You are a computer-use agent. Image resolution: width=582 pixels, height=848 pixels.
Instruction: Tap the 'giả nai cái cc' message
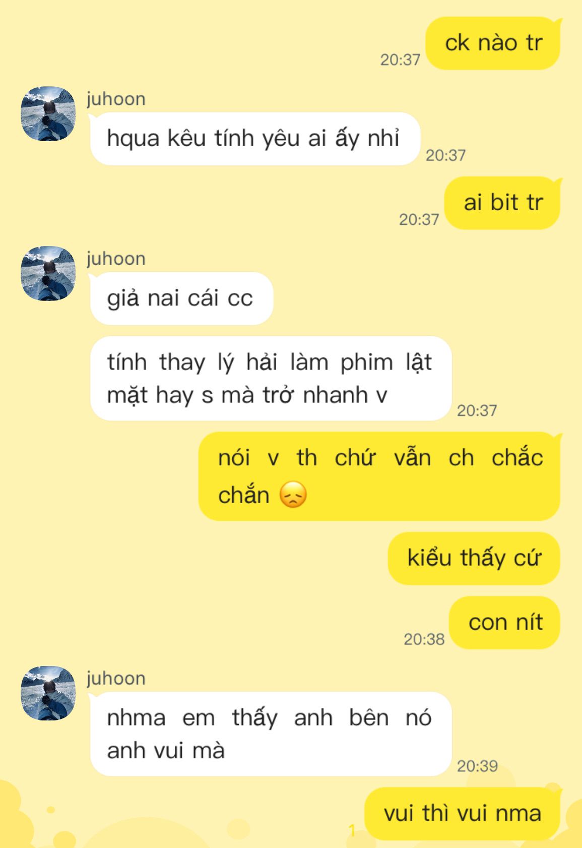(181, 298)
